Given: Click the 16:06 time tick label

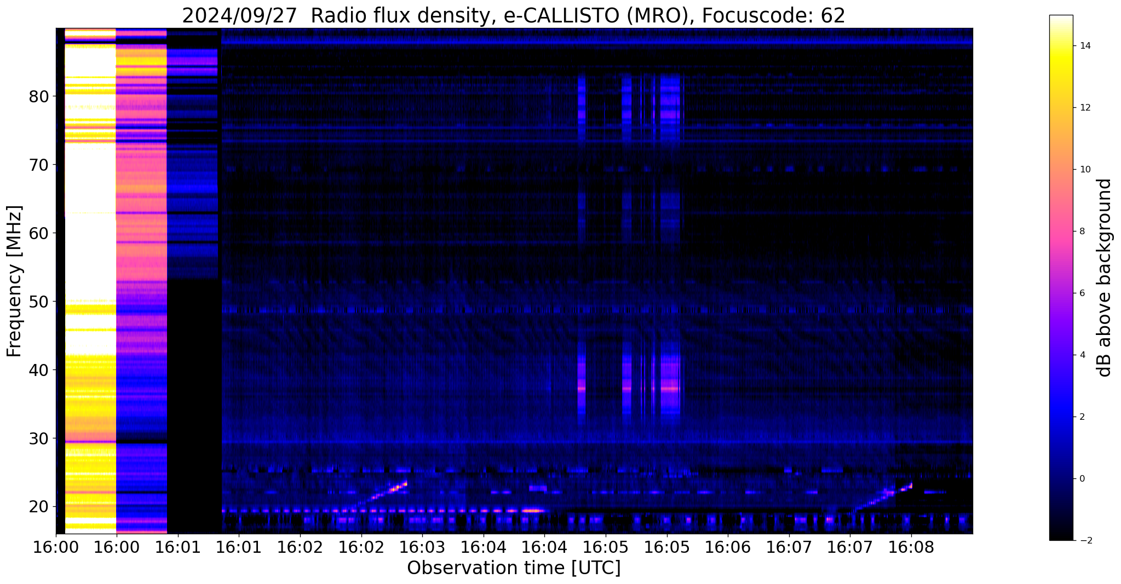Looking at the screenshot, I should (x=728, y=547).
